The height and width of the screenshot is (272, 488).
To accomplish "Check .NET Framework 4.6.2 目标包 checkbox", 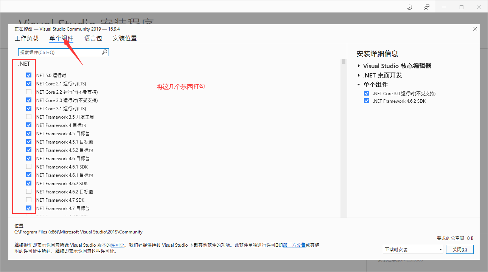I will [x=29, y=192].
